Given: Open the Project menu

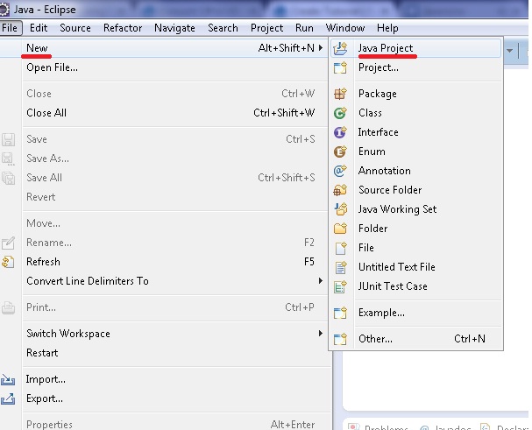Looking at the screenshot, I should [267, 28].
